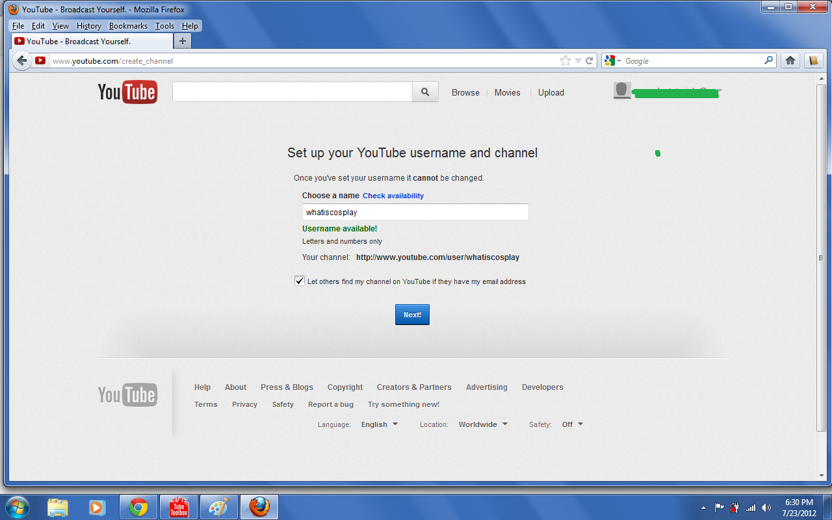Open the Help menu in the menu bar
This screenshot has height=520, width=832.
190,26
